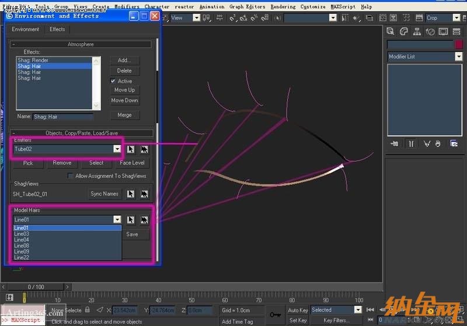Open the Graph Editors menu
This screenshot has height=326, width=467.
[247, 6]
